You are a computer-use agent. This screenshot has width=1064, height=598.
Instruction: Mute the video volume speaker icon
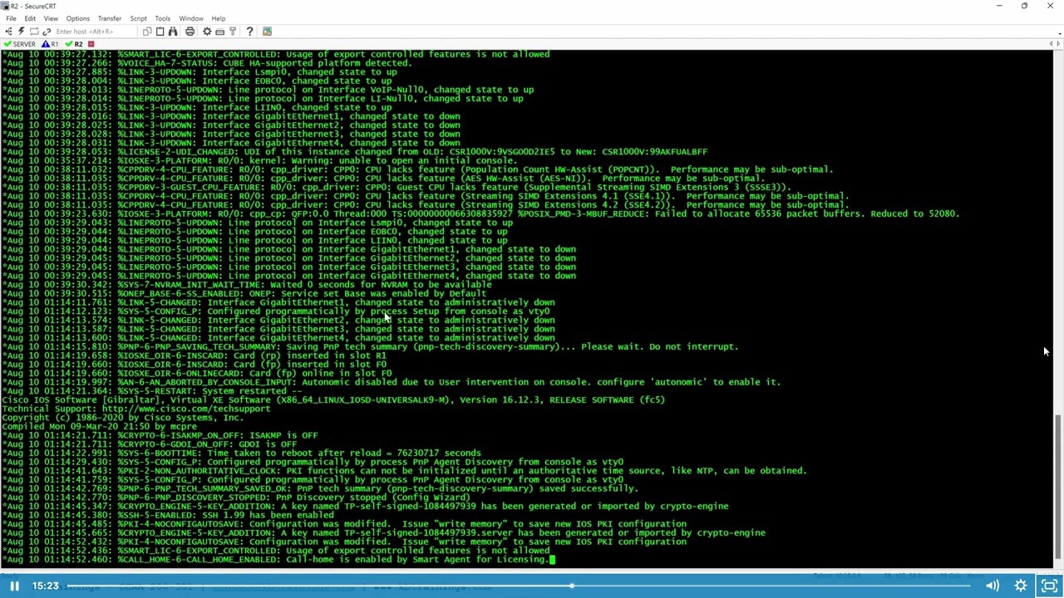pyautogui.click(x=993, y=586)
